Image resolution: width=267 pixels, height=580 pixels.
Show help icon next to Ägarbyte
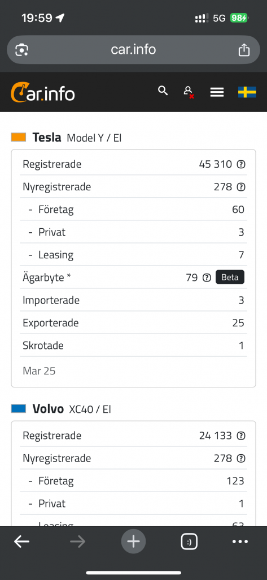click(x=207, y=278)
